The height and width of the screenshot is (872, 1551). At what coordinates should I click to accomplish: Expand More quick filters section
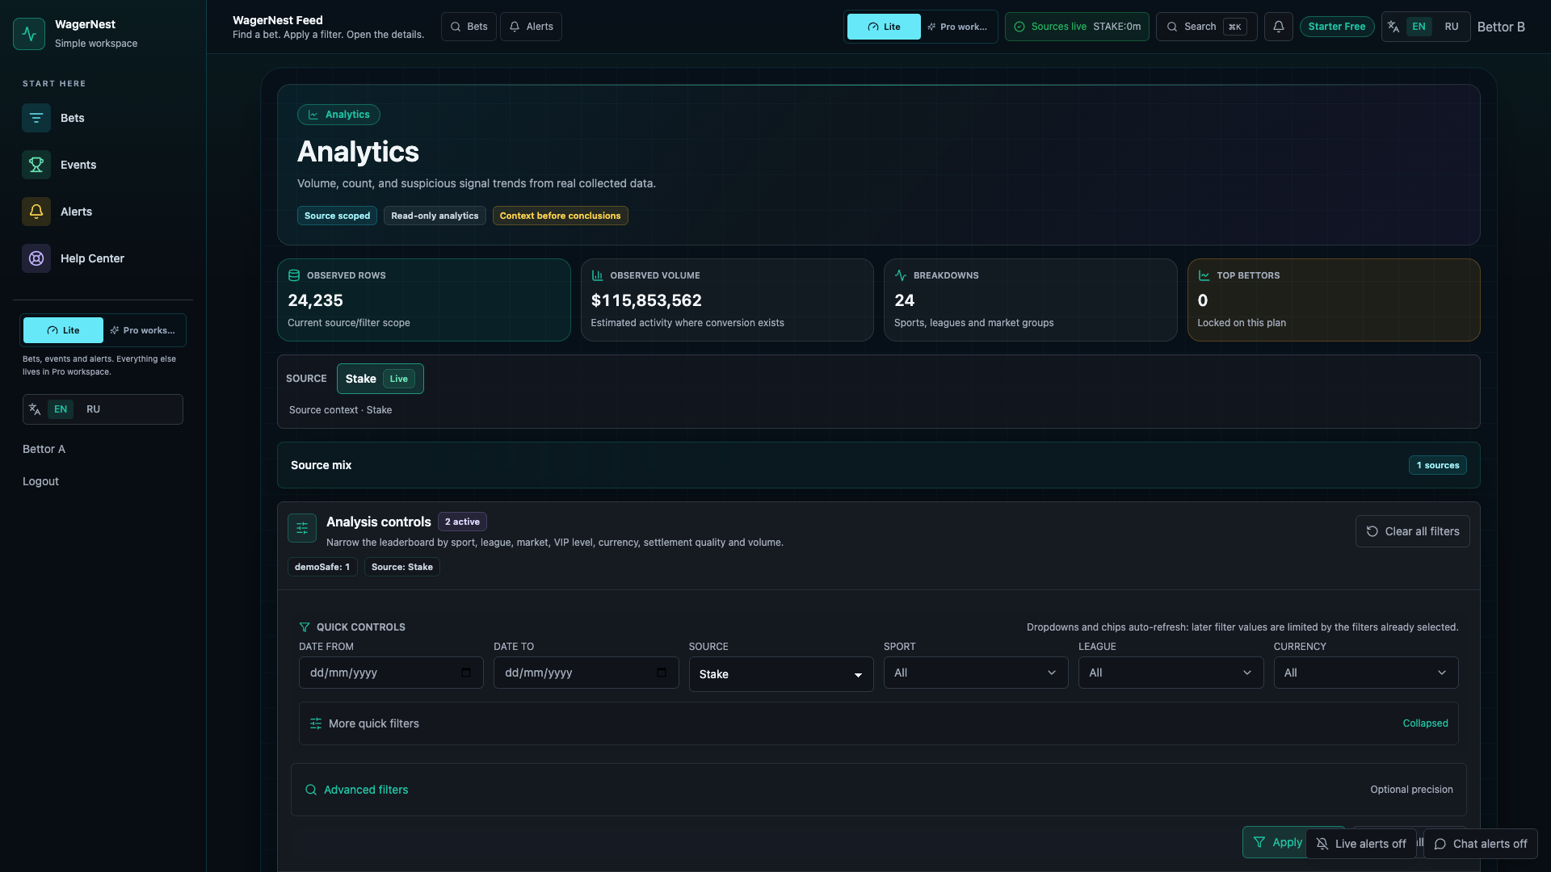(879, 723)
